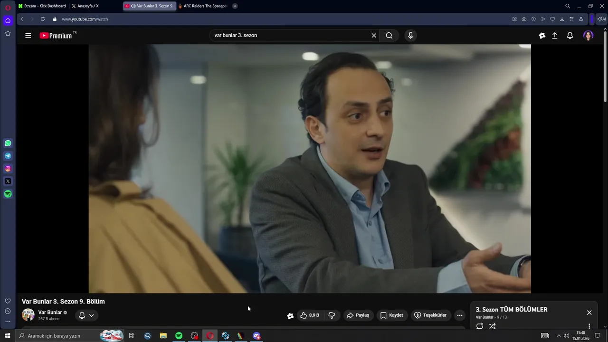Open the Ask AI sparkle icon in YouTube header
Viewport: 608px width, 342px height.
click(x=542, y=36)
